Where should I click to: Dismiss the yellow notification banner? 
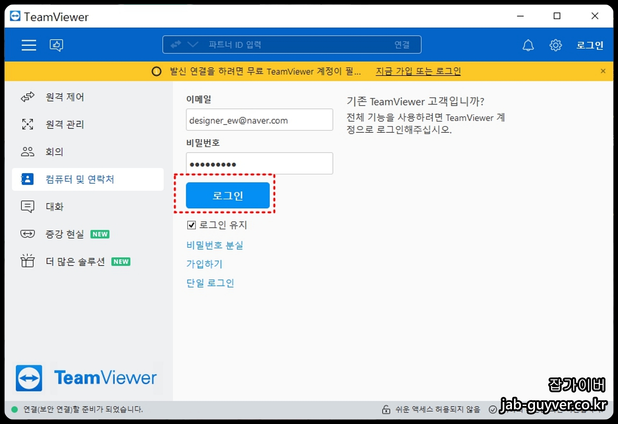tap(603, 71)
